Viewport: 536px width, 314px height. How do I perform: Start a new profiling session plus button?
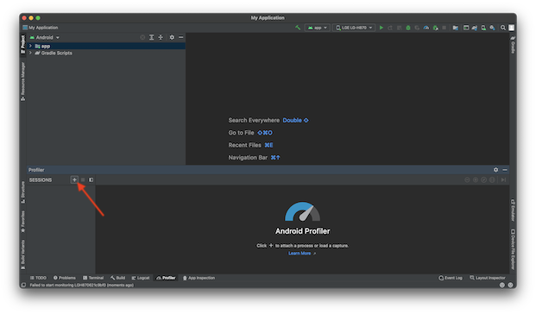74,179
